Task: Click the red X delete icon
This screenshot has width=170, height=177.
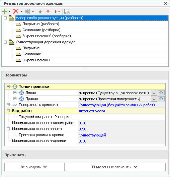Action: tap(16, 11)
